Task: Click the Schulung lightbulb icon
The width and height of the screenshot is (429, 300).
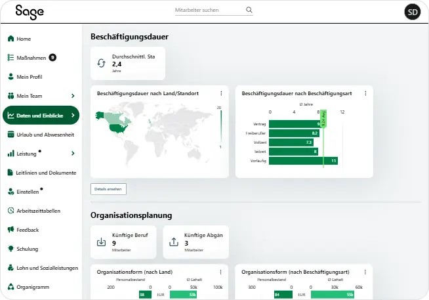Action: [10, 249]
